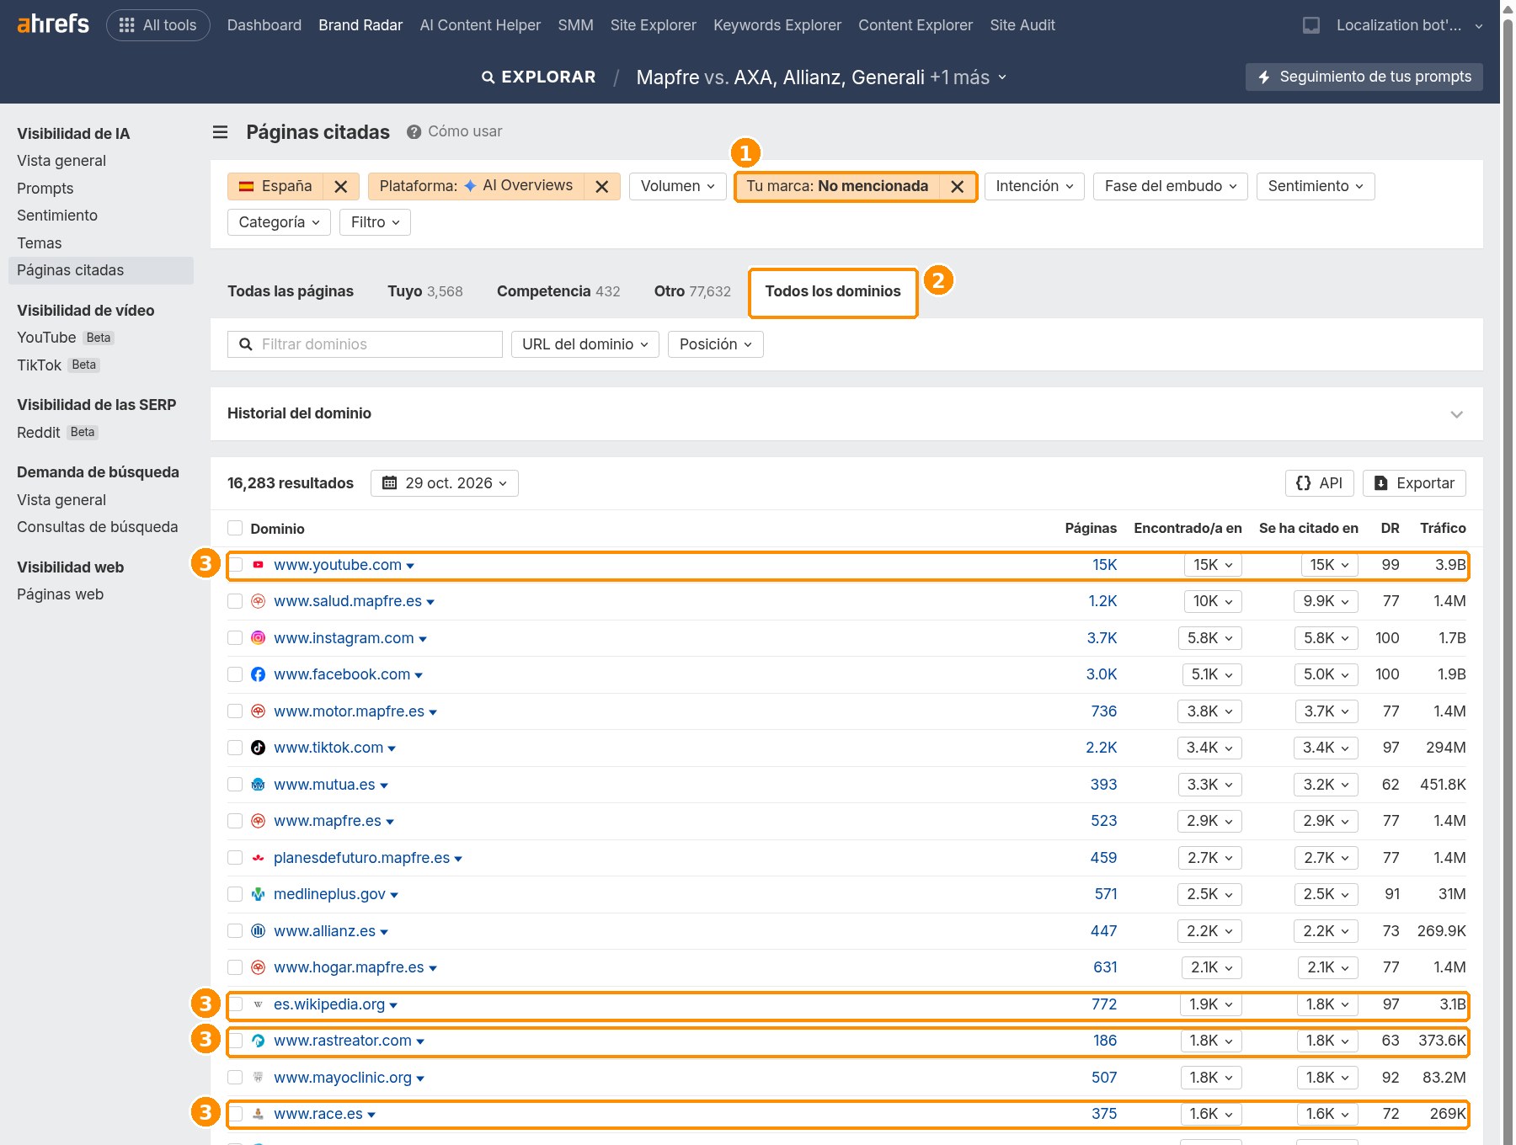Image resolution: width=1516 pixels, height=1145 pixels.
Task: Expand the Historial del dominio section chevron
Action: click(x=1456, y=414)
